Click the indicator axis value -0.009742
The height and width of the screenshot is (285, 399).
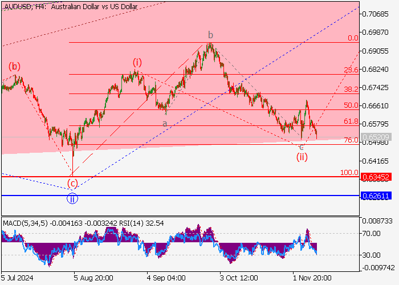pos(378,268)
